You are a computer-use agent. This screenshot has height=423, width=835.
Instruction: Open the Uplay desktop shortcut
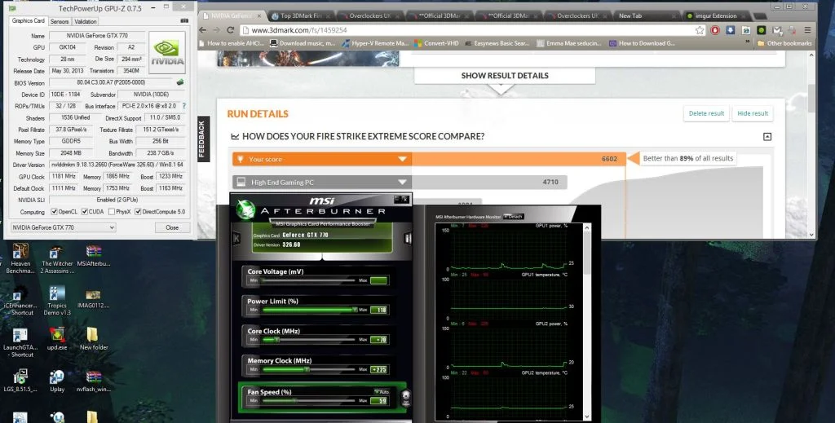pos(57,381)
